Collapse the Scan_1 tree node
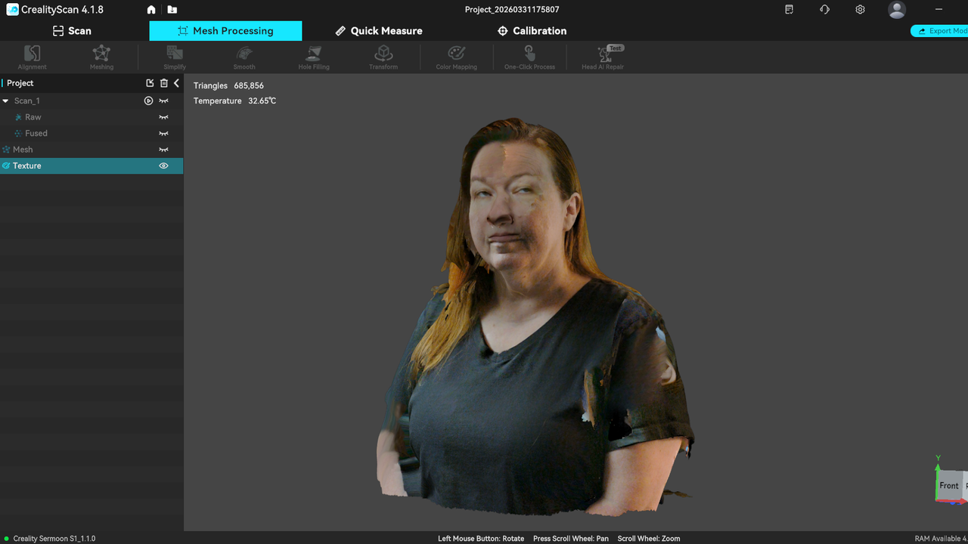 pos(6,100)
